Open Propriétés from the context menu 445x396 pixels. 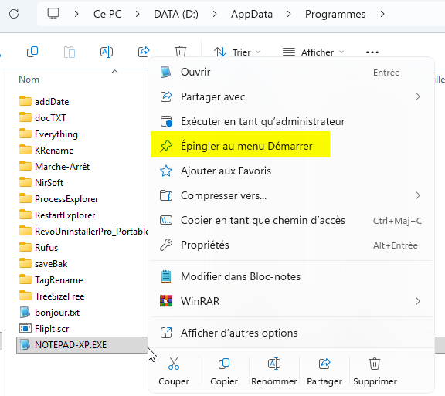pos(291,245)
